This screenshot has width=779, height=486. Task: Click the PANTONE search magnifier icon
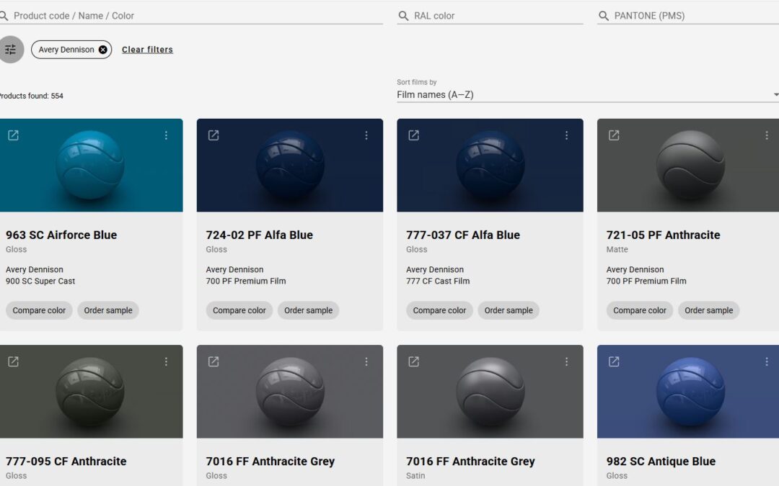tap(604, 16)
